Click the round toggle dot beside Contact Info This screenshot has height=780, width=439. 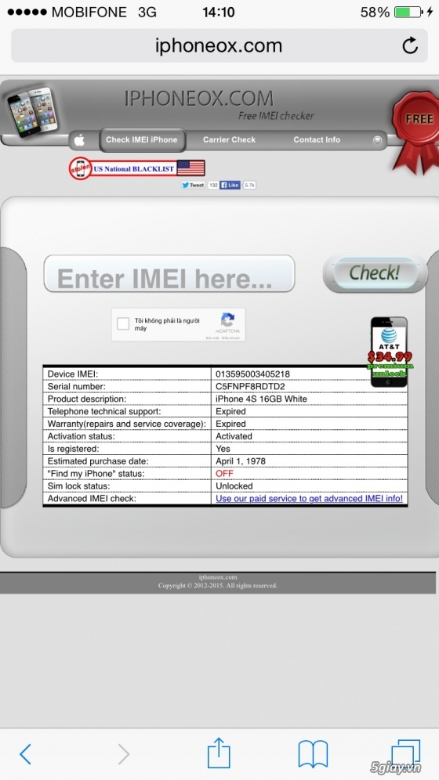[377, 140]
